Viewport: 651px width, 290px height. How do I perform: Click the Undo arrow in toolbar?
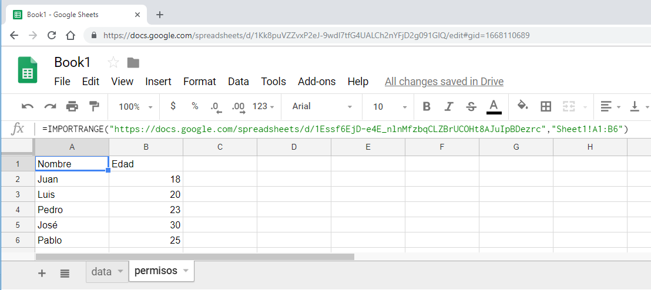point(28,106)
